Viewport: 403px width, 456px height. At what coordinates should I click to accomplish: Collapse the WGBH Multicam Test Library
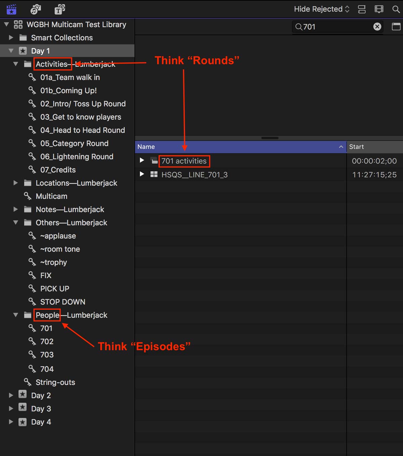tap(6, 24)
